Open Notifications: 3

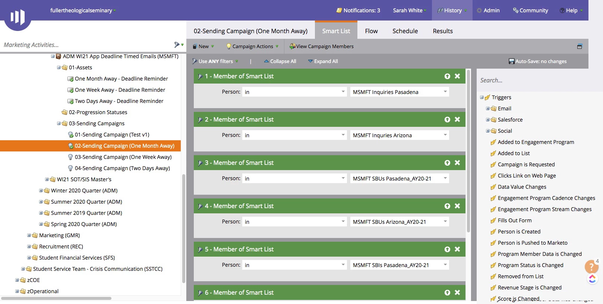pyautogui.click(x=358, y=10)
